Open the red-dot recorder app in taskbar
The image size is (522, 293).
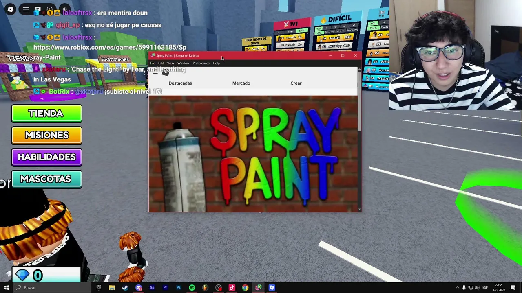[219, 288]
